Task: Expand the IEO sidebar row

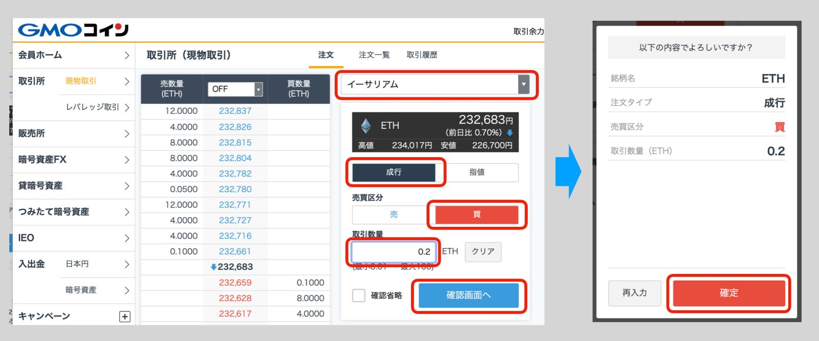Action: [74, 238]
